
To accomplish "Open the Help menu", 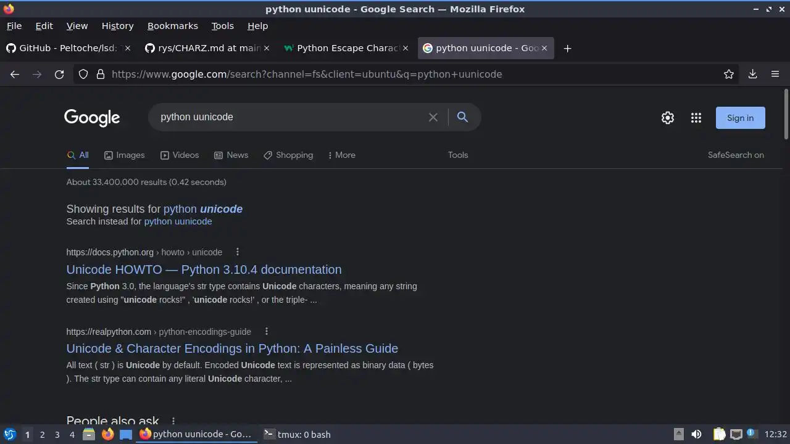I will click(x=257, y=26).
